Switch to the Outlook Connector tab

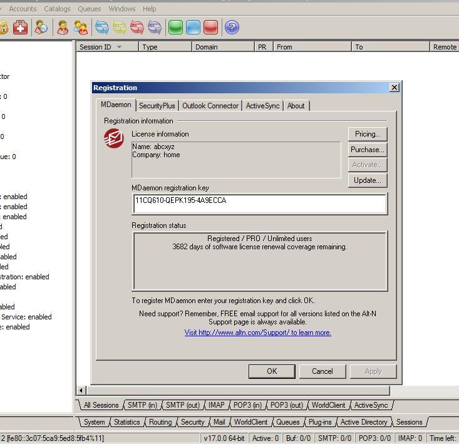[x=210, y=106]
